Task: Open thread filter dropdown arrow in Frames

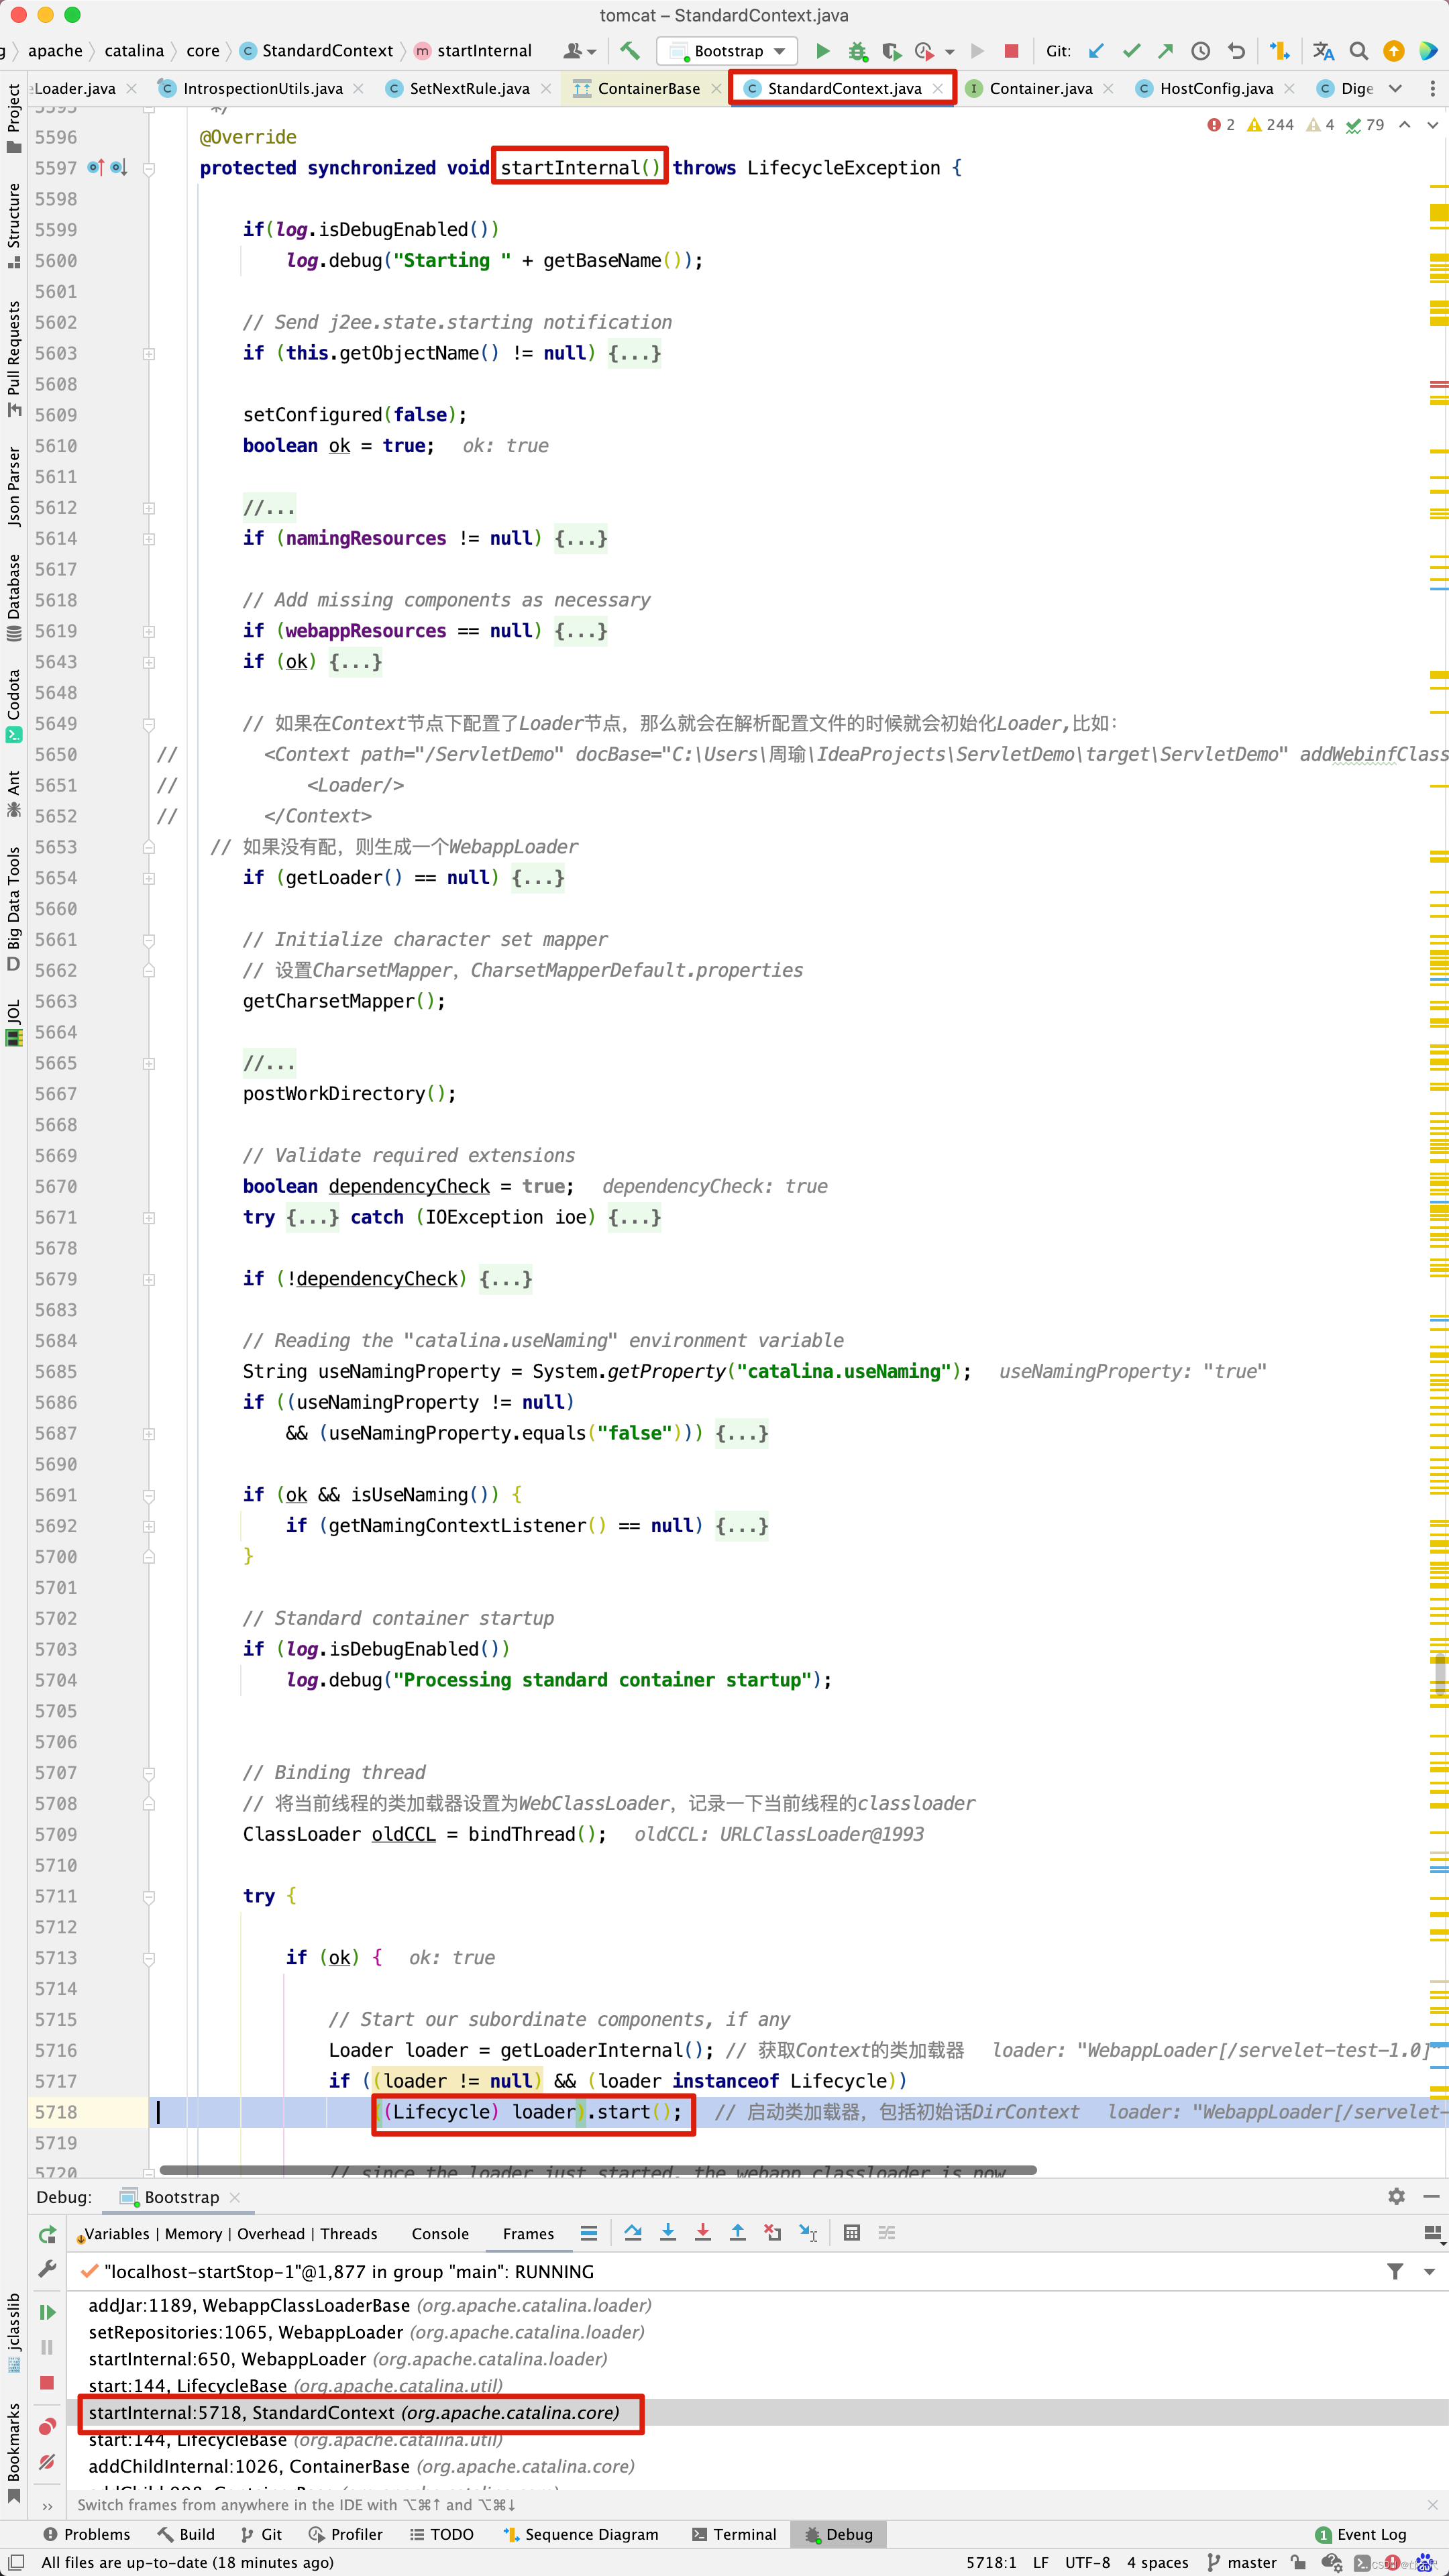Action: coord(1429,2271)
